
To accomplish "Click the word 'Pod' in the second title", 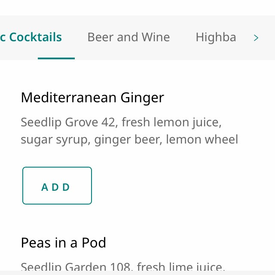I will point(93,243).
